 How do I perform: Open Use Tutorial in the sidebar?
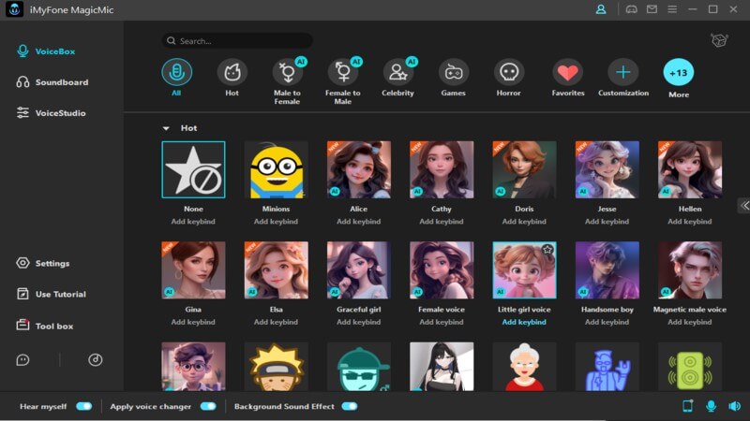52,294
